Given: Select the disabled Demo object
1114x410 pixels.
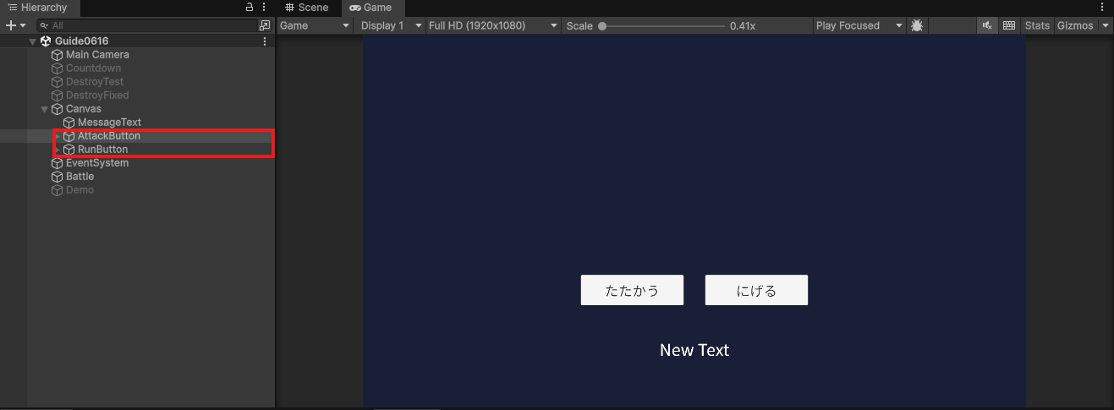Looking at the screenshot, I should point(80,190).
